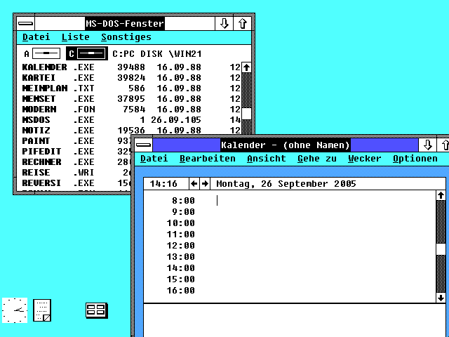The width and height of the screenshot is (449, 337).
Task: Open Kalender window system menu box
Action: tap(143, 145)
